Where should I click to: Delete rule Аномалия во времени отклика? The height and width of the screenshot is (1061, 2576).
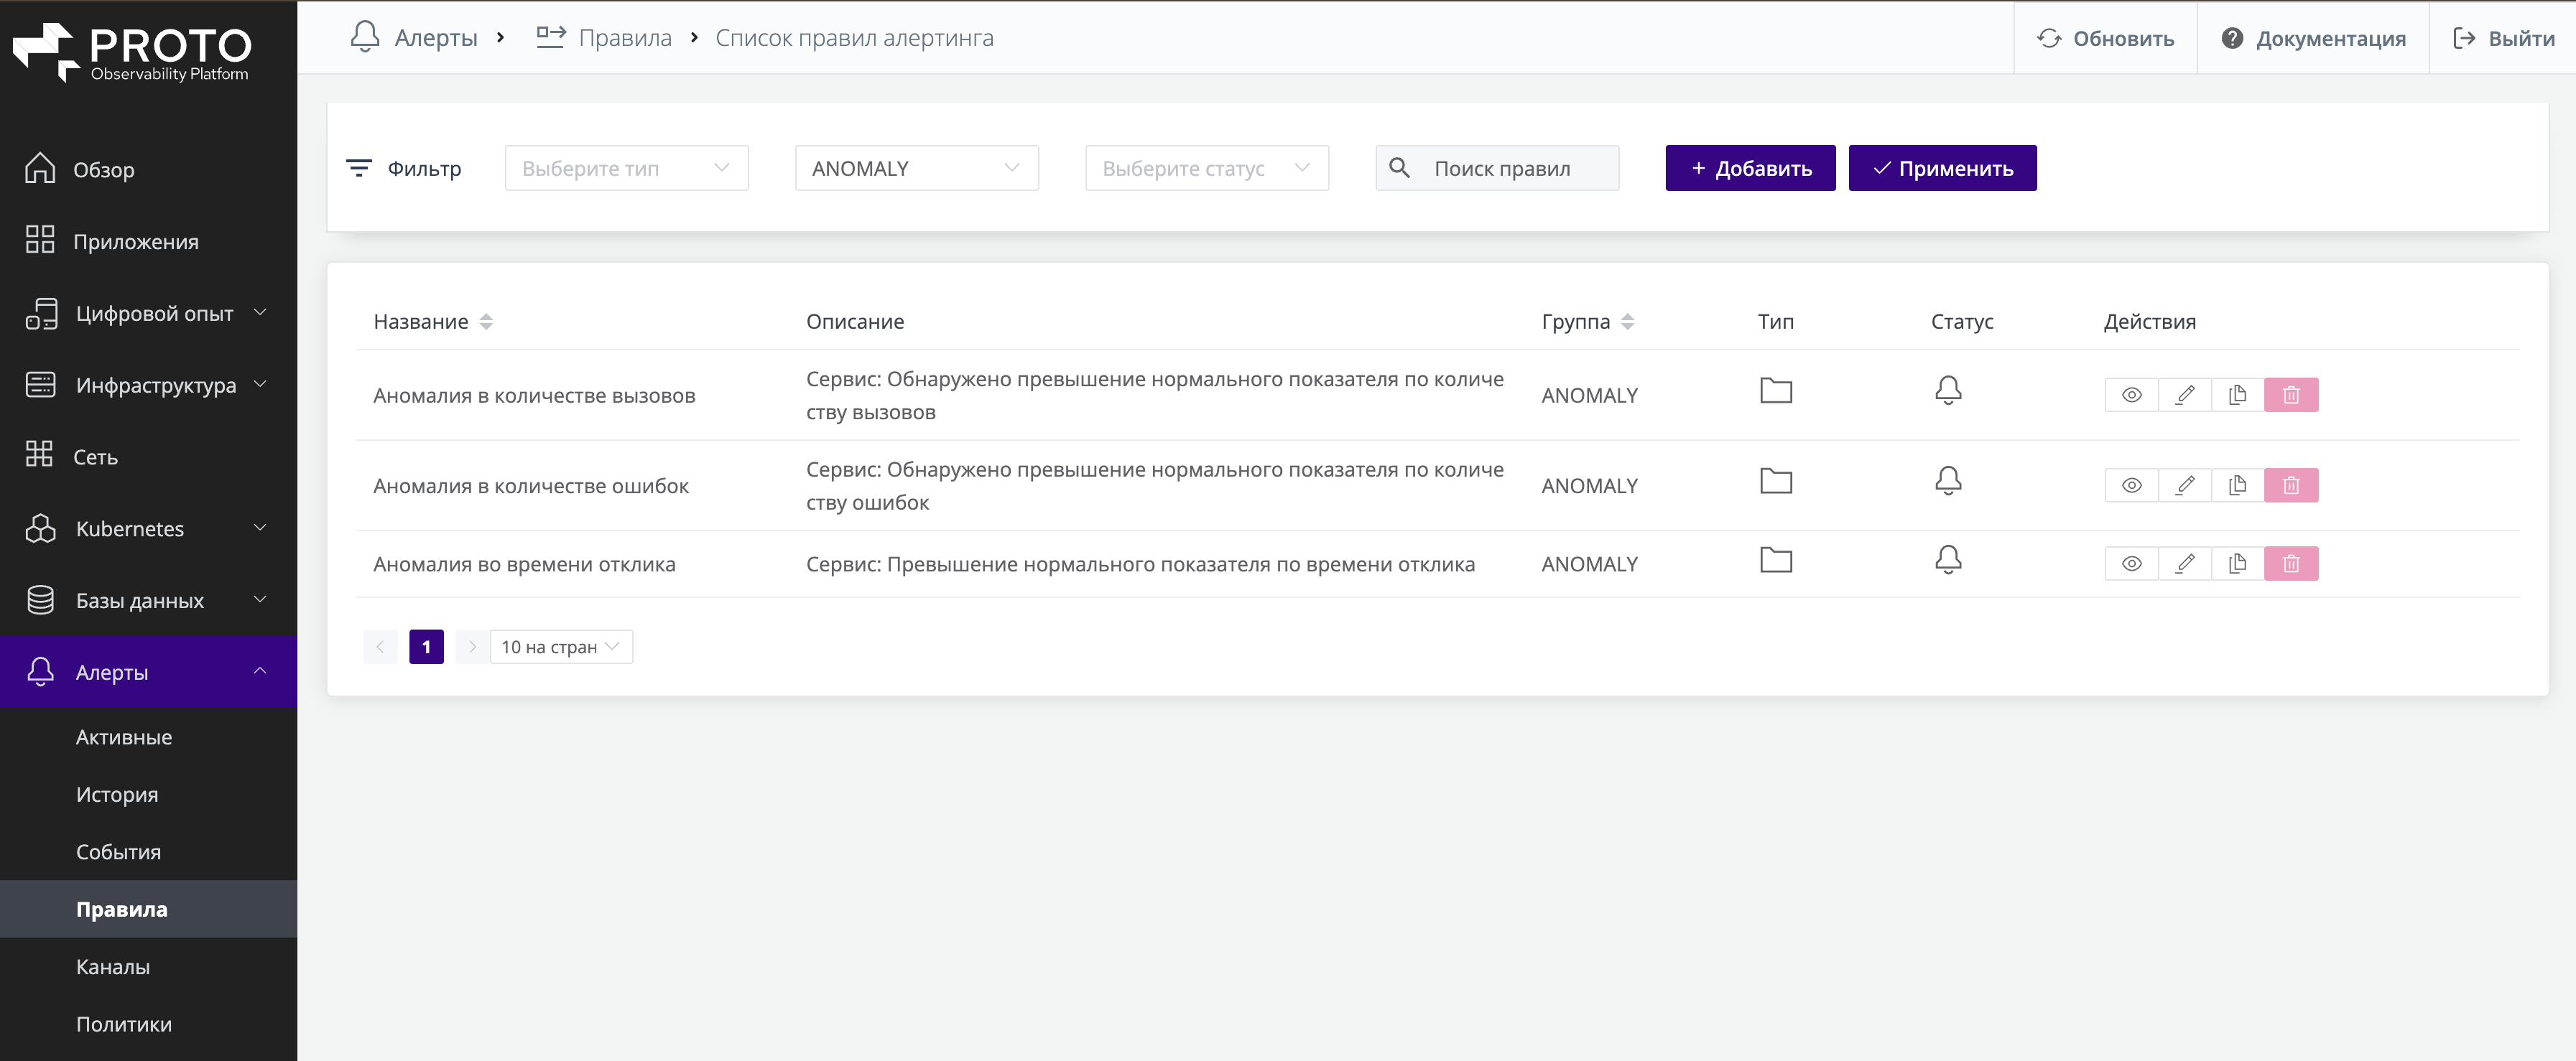coord(2291,564)
